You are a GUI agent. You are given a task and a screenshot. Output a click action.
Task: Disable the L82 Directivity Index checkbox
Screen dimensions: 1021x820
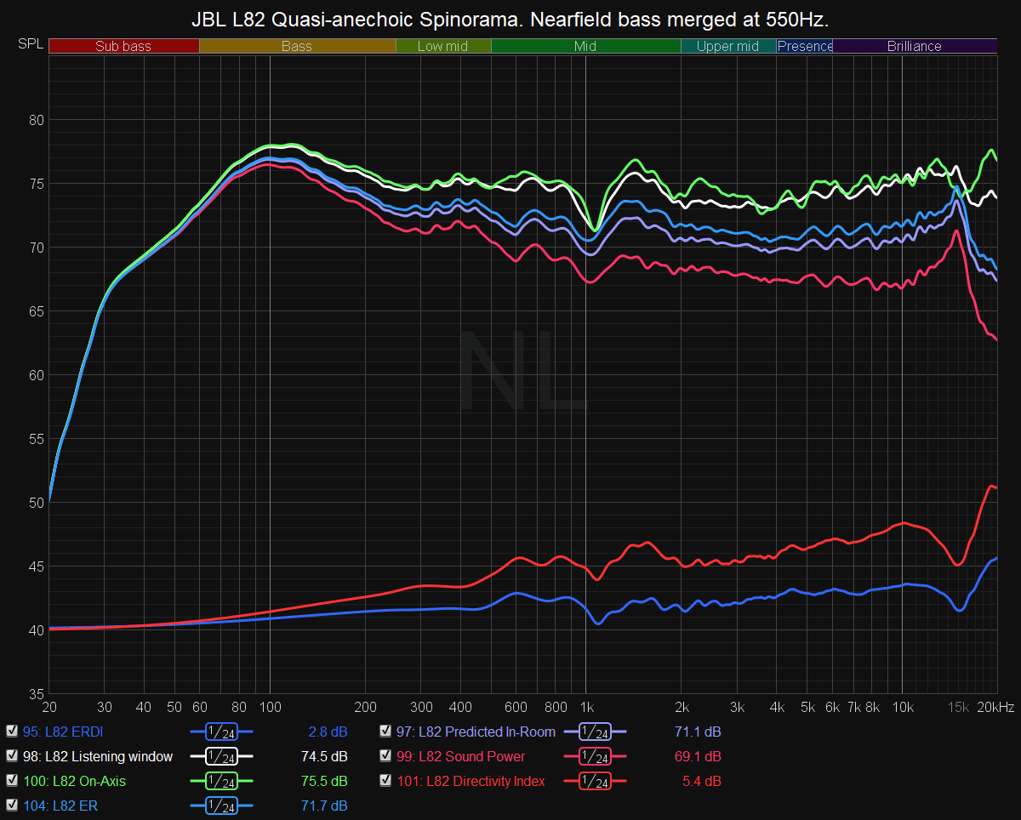click(385, 781)
